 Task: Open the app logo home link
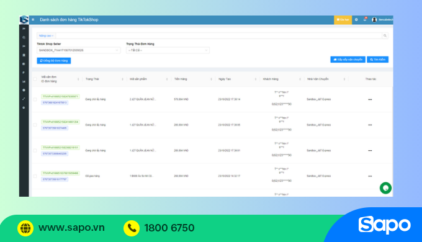click(24, 20)
